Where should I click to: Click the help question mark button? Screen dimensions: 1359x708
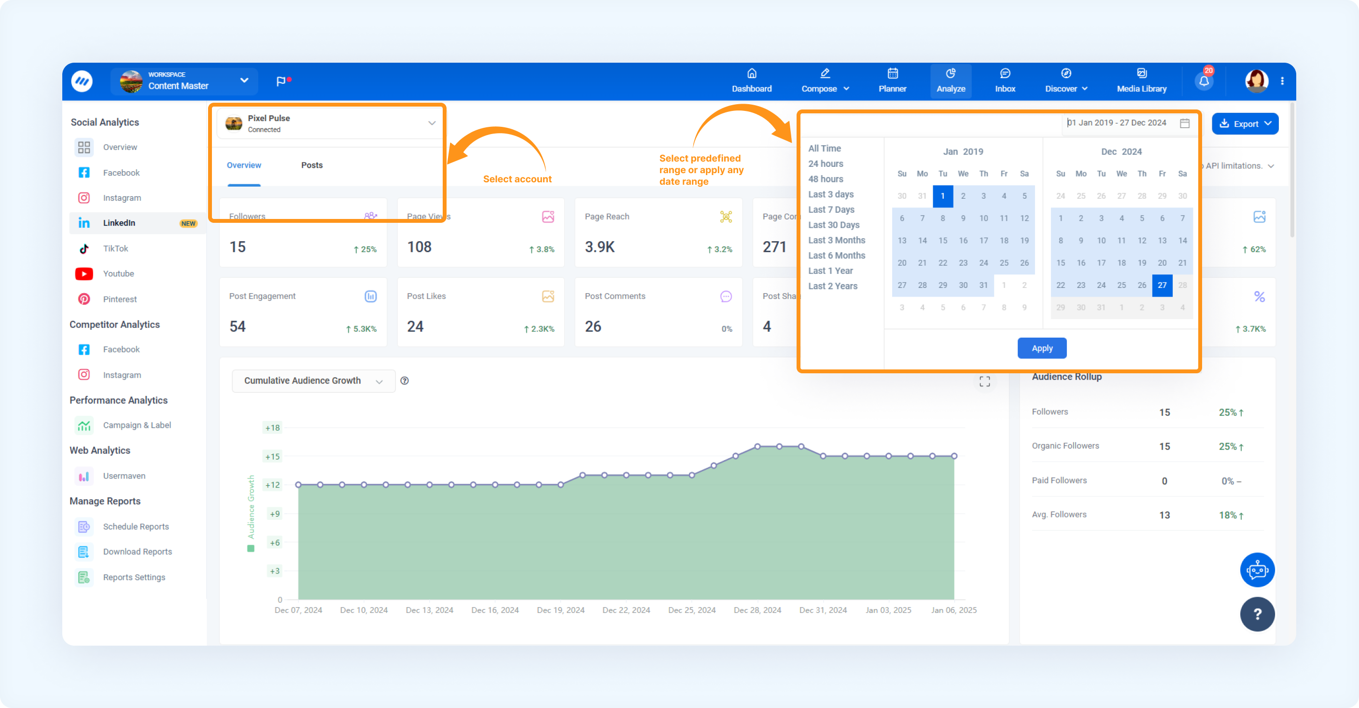pyautogui.click(x=1257, y=613)
